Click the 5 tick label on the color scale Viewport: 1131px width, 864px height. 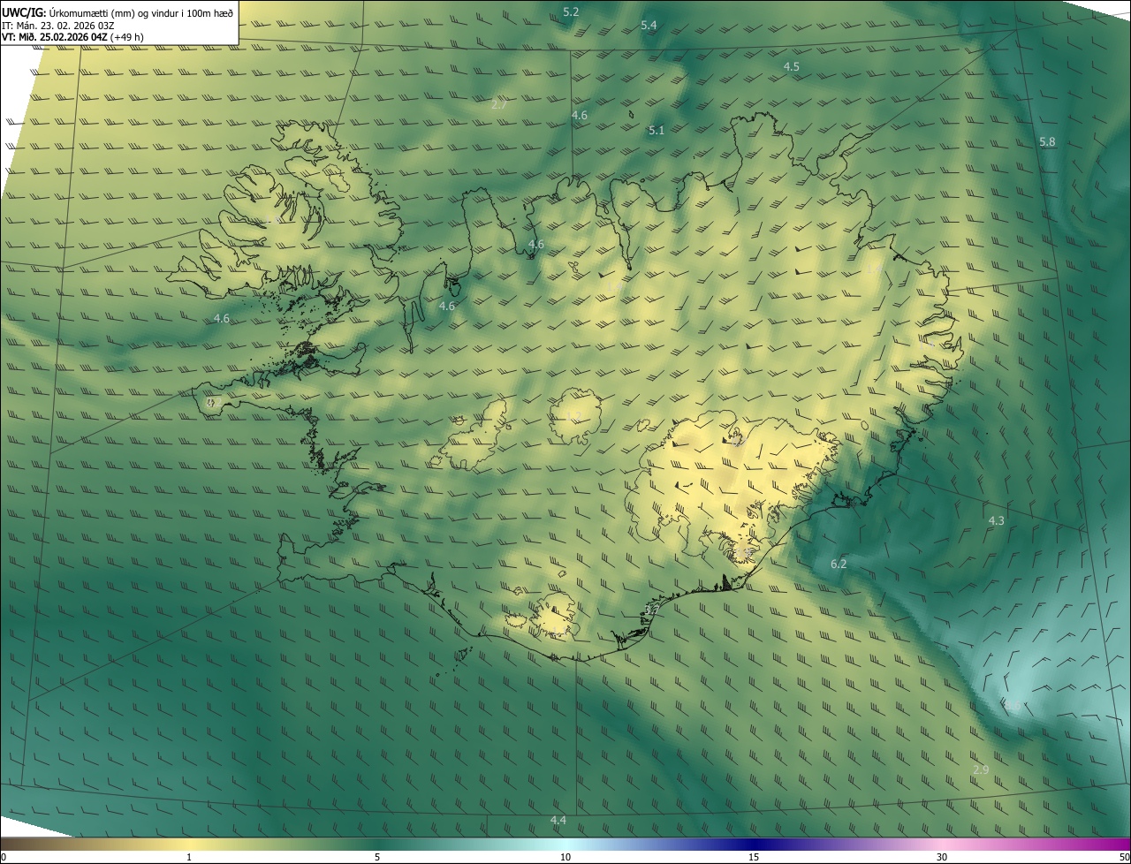(377, 857)
